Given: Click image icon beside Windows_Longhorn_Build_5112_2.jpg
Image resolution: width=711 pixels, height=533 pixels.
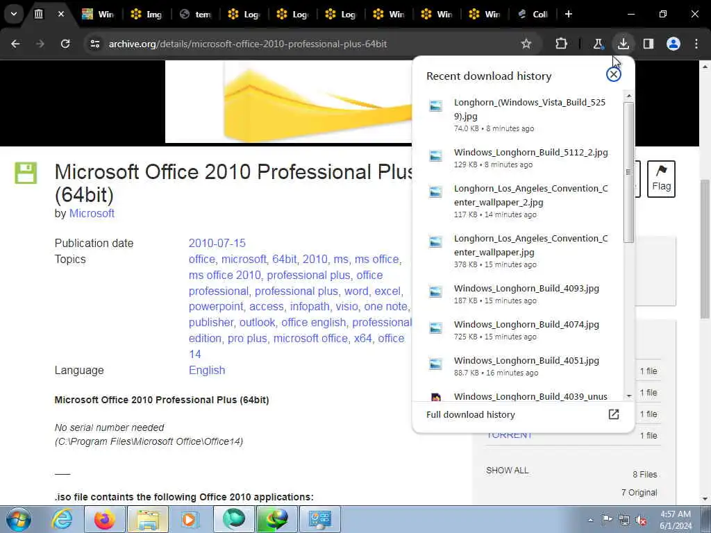Looking at the screenshot, I should [436, 155].
